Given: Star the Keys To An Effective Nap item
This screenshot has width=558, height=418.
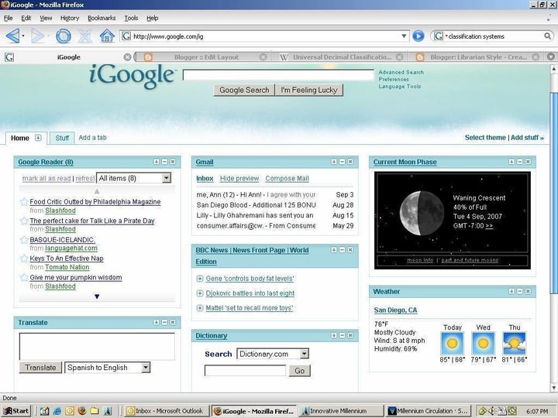Looking at the screenshot, I should (x=24, y=259).
